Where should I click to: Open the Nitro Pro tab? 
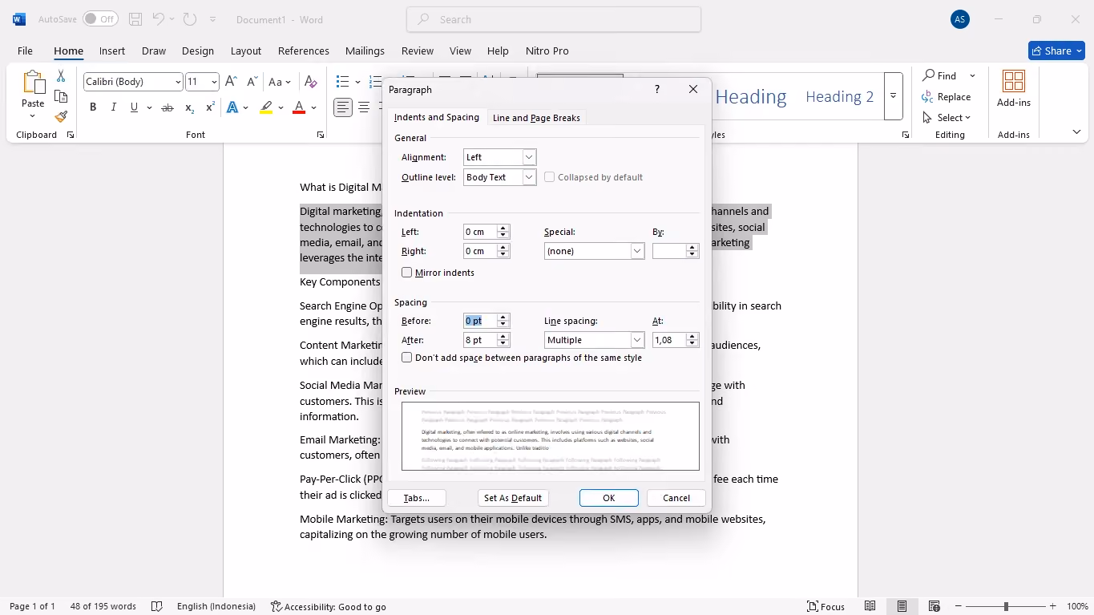pos(547,51)
